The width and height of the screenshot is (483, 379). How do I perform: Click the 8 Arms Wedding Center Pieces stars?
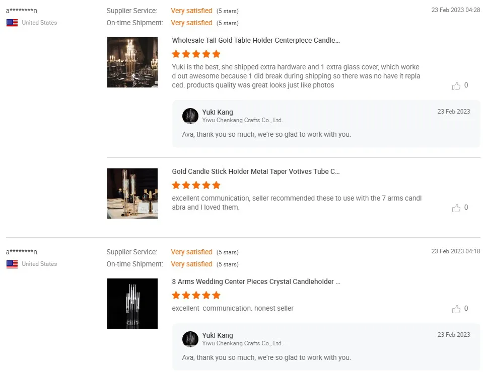[196, 295]
